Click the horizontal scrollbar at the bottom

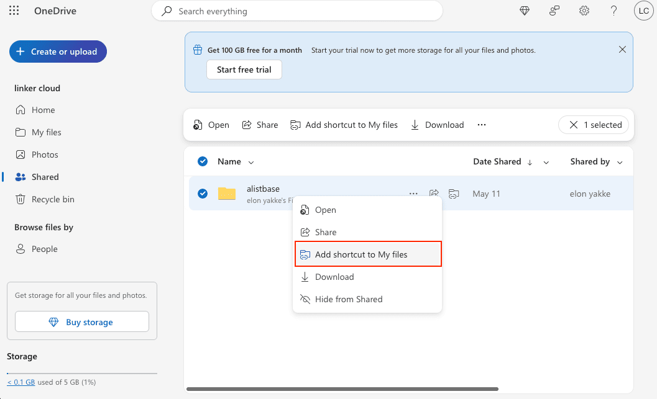point(342,389)
